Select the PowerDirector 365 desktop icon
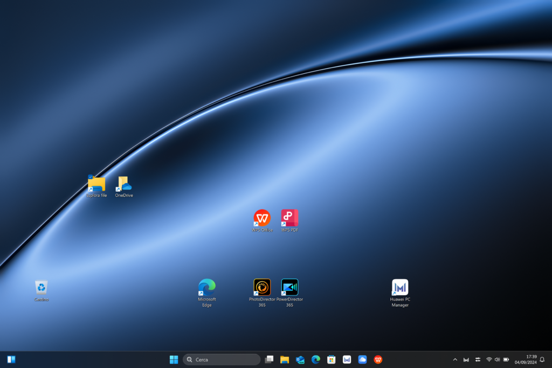The height and width of the screenshot is (368, 552). tap(289, 288)
